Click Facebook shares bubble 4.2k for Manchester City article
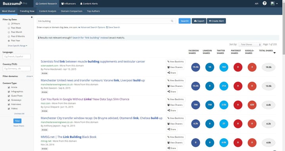The image size is (285, 151). pos(195,124)
